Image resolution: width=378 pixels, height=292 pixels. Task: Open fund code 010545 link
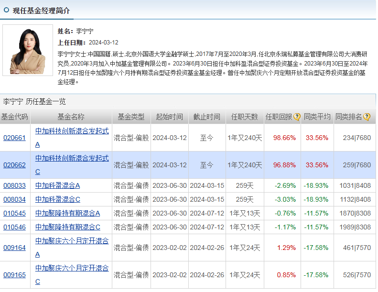[x=14, y=213]
